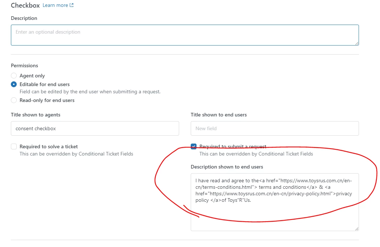Click the Permissions heading text
This screenshot has height=247, width=380.
point(25,65)
